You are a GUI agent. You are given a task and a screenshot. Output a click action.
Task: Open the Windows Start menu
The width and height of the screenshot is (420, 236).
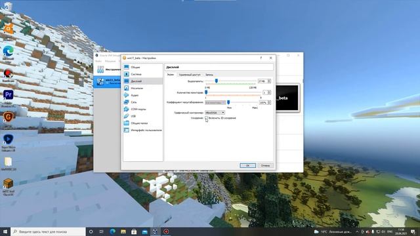click(x=5, y=231)
